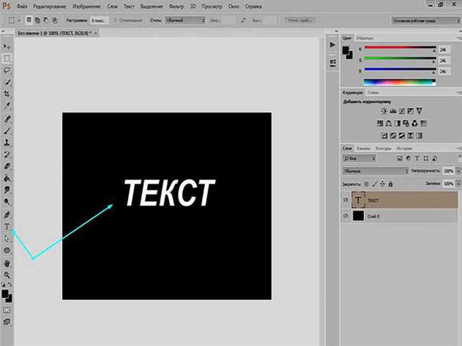Image resolution: width=462 pixels, height=346 pixels.
Task: Click the Уточн. край button
Action: coord(299,20)
